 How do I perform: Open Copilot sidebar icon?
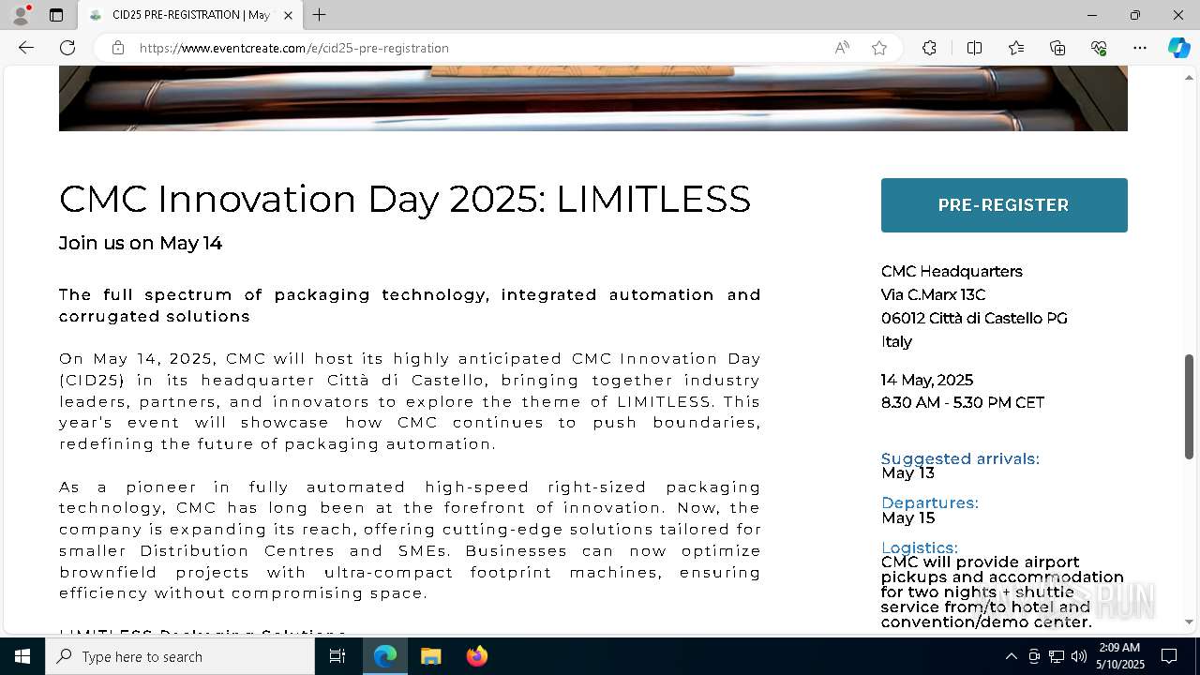[x=1179, y=48]
